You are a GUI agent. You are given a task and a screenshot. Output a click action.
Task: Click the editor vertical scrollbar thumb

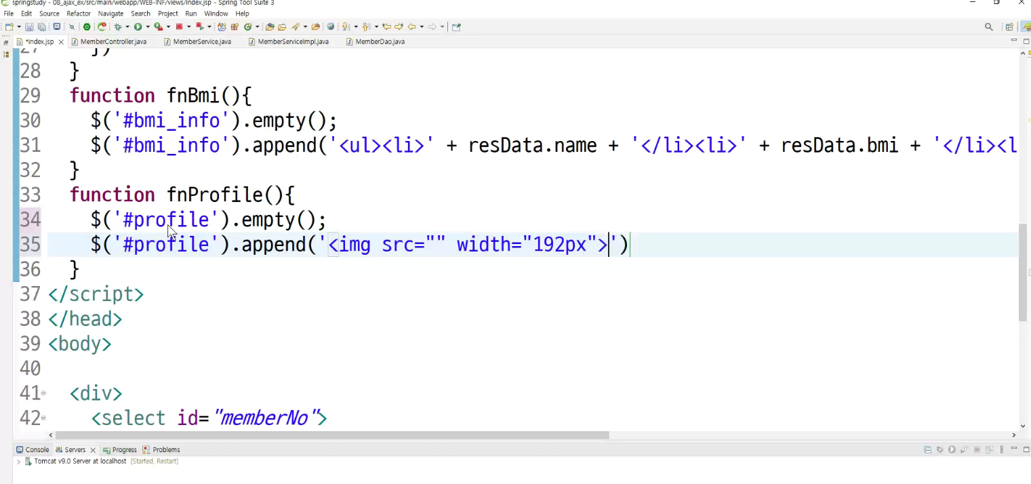coord(1024,272)
